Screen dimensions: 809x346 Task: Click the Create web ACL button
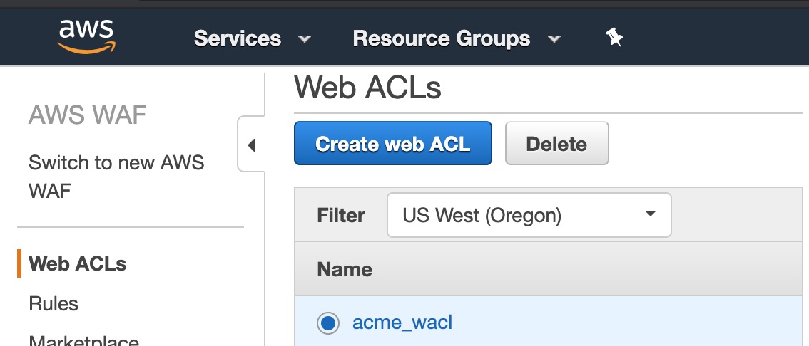click(x=392, y=143)
